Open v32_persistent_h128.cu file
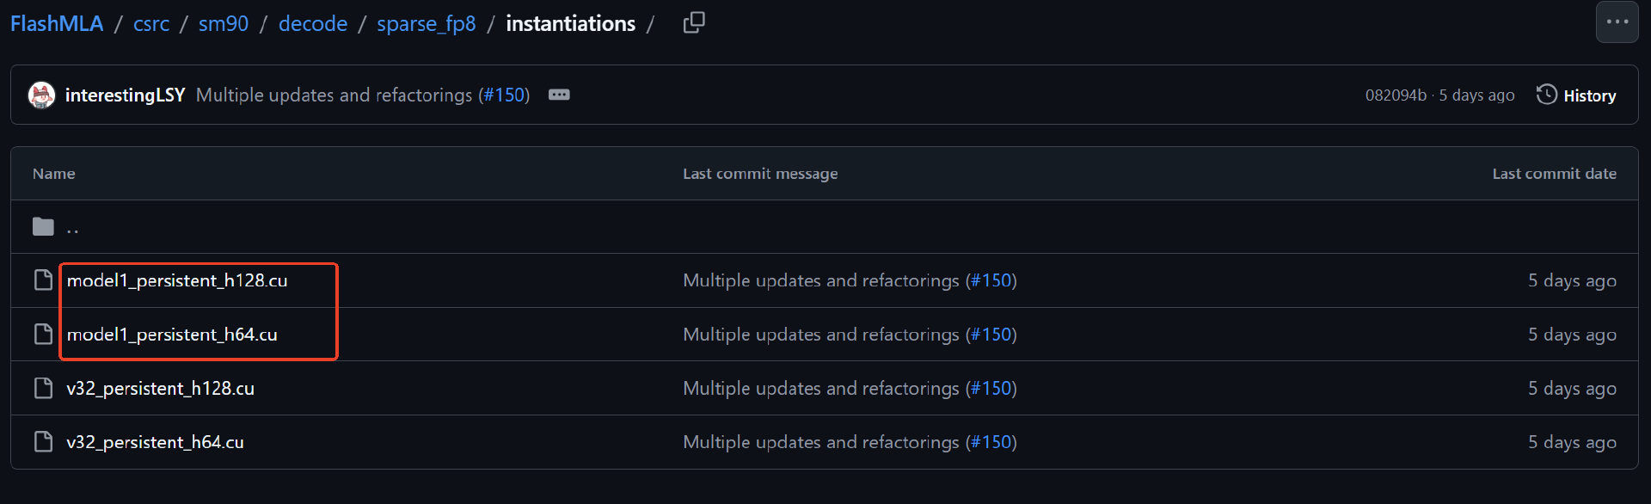 pos(161,389)
